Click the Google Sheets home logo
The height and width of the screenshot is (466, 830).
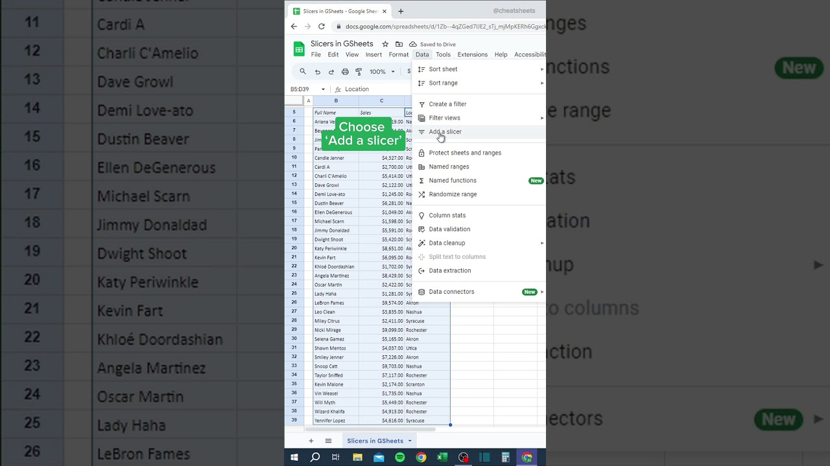click(299, 49)
